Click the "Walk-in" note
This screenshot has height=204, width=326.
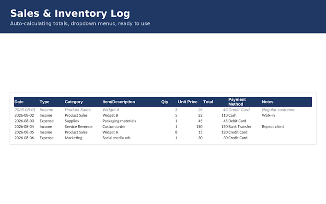268,115
